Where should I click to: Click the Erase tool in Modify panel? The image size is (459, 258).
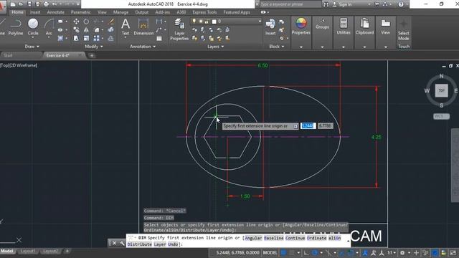[111, 21]
